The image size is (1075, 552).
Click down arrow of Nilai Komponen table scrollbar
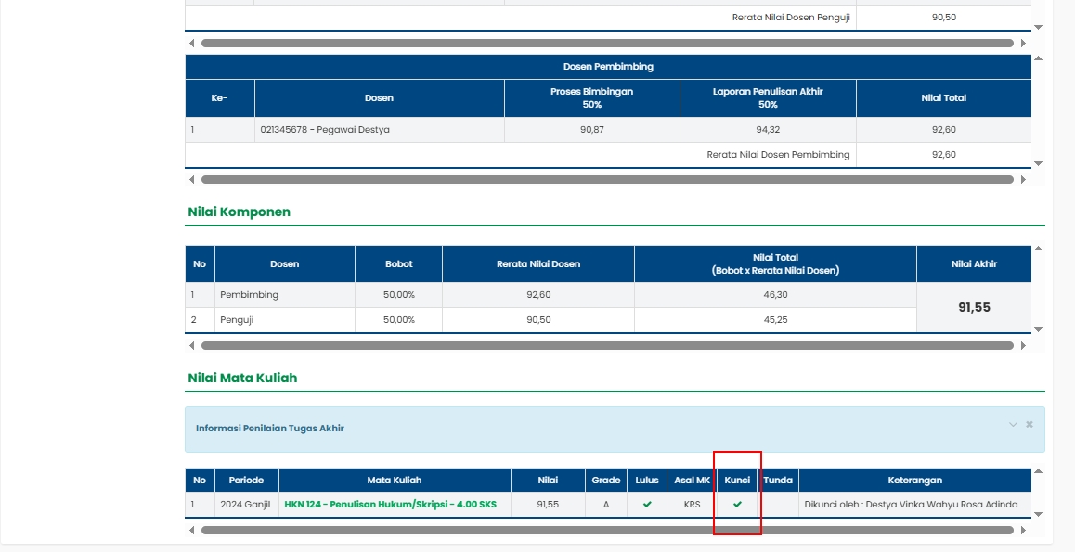[x=1038, y=329]
